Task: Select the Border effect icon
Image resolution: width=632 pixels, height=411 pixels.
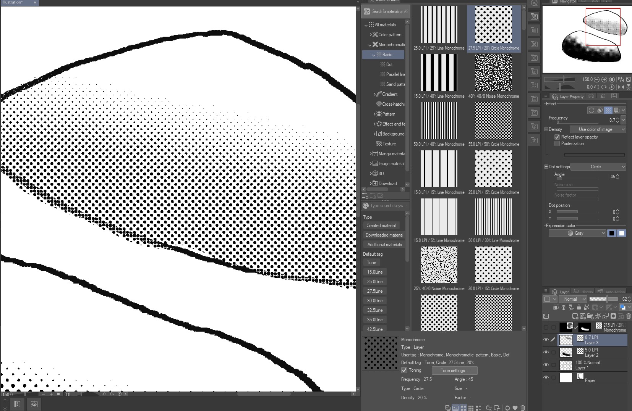Action: (x=591, y=110)
